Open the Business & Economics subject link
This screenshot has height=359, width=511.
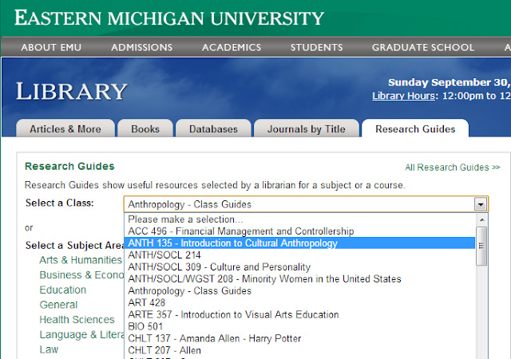click(81, 275)
